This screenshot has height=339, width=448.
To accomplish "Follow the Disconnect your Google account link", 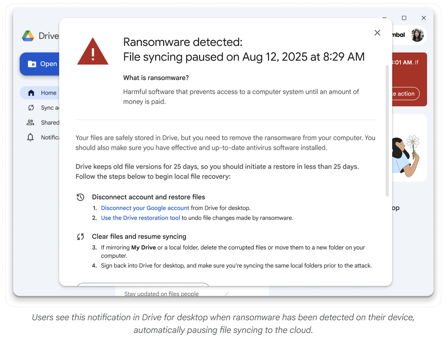I will coord(145,208).
